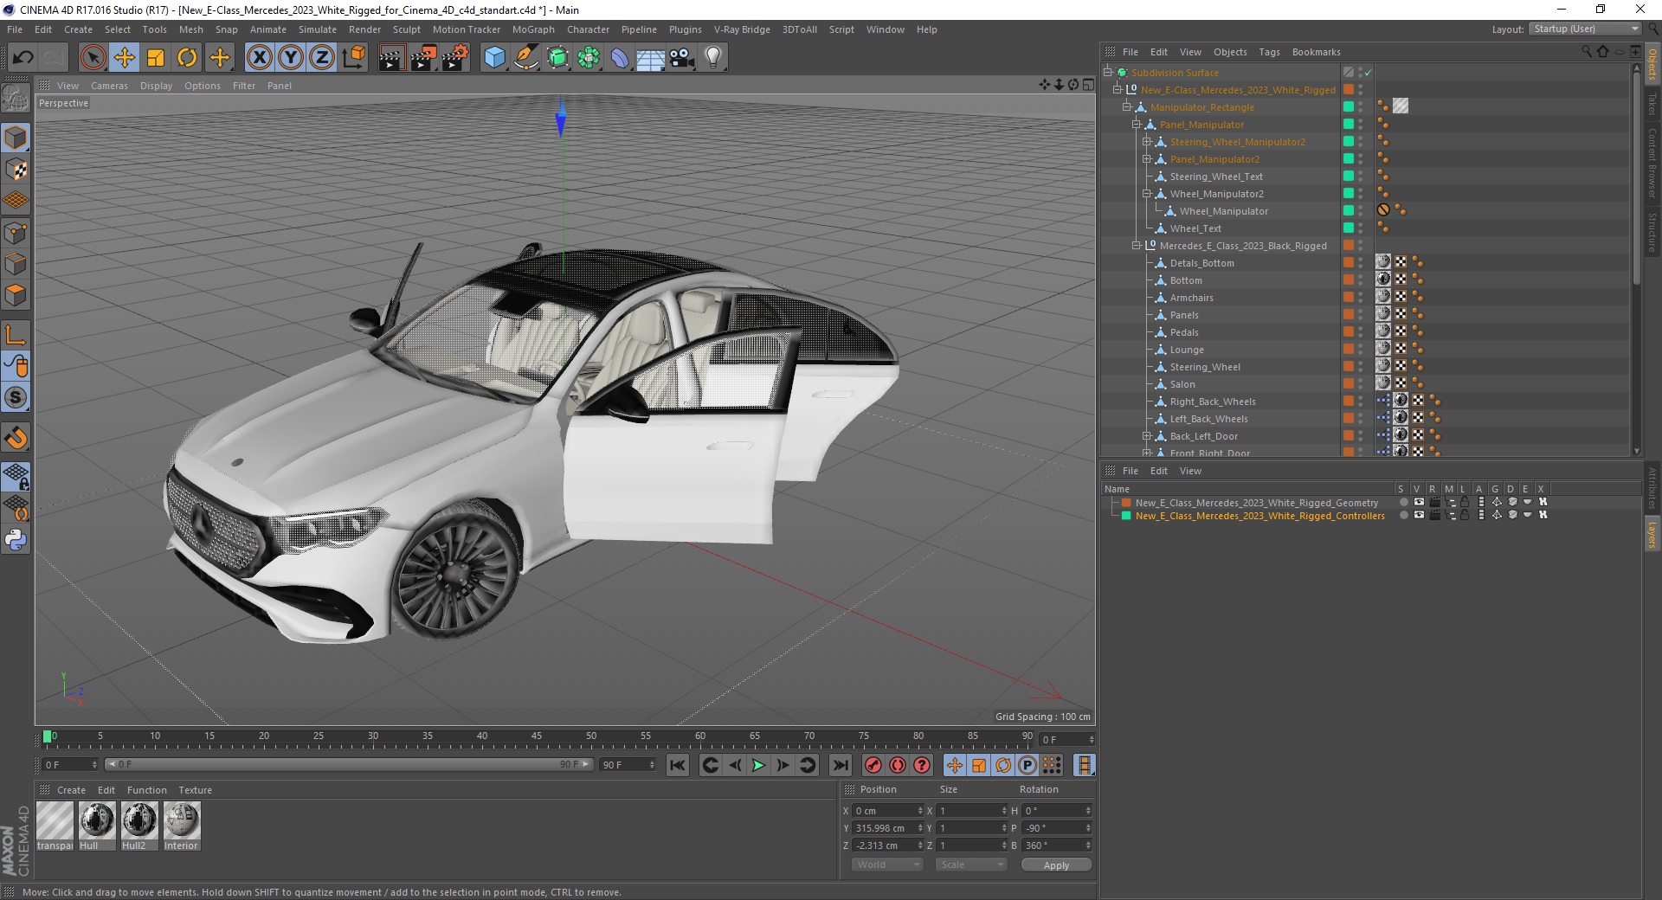Switch to Texture mode in left palette
1662x900 pixels.
pyautogui.click(x=16, y=170)
